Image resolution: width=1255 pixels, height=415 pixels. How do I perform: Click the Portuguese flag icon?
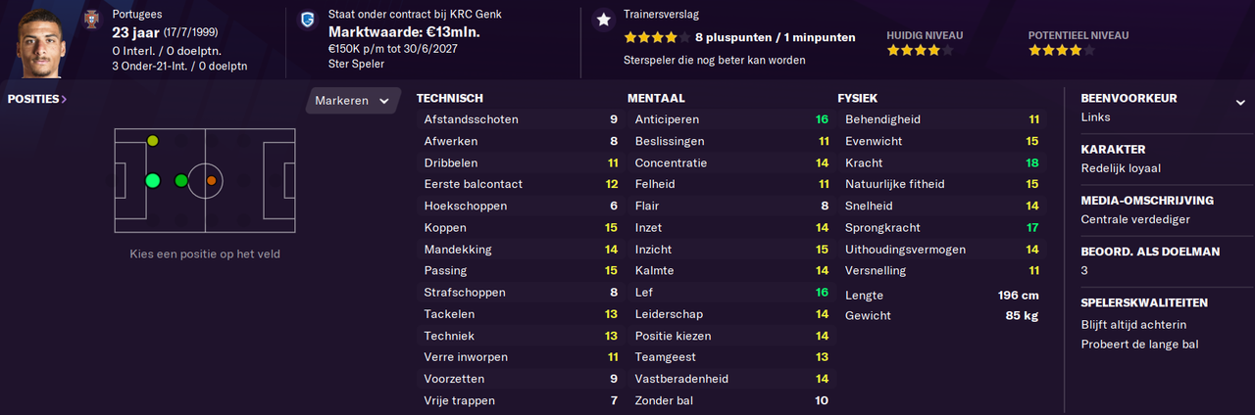click(92, 18)
